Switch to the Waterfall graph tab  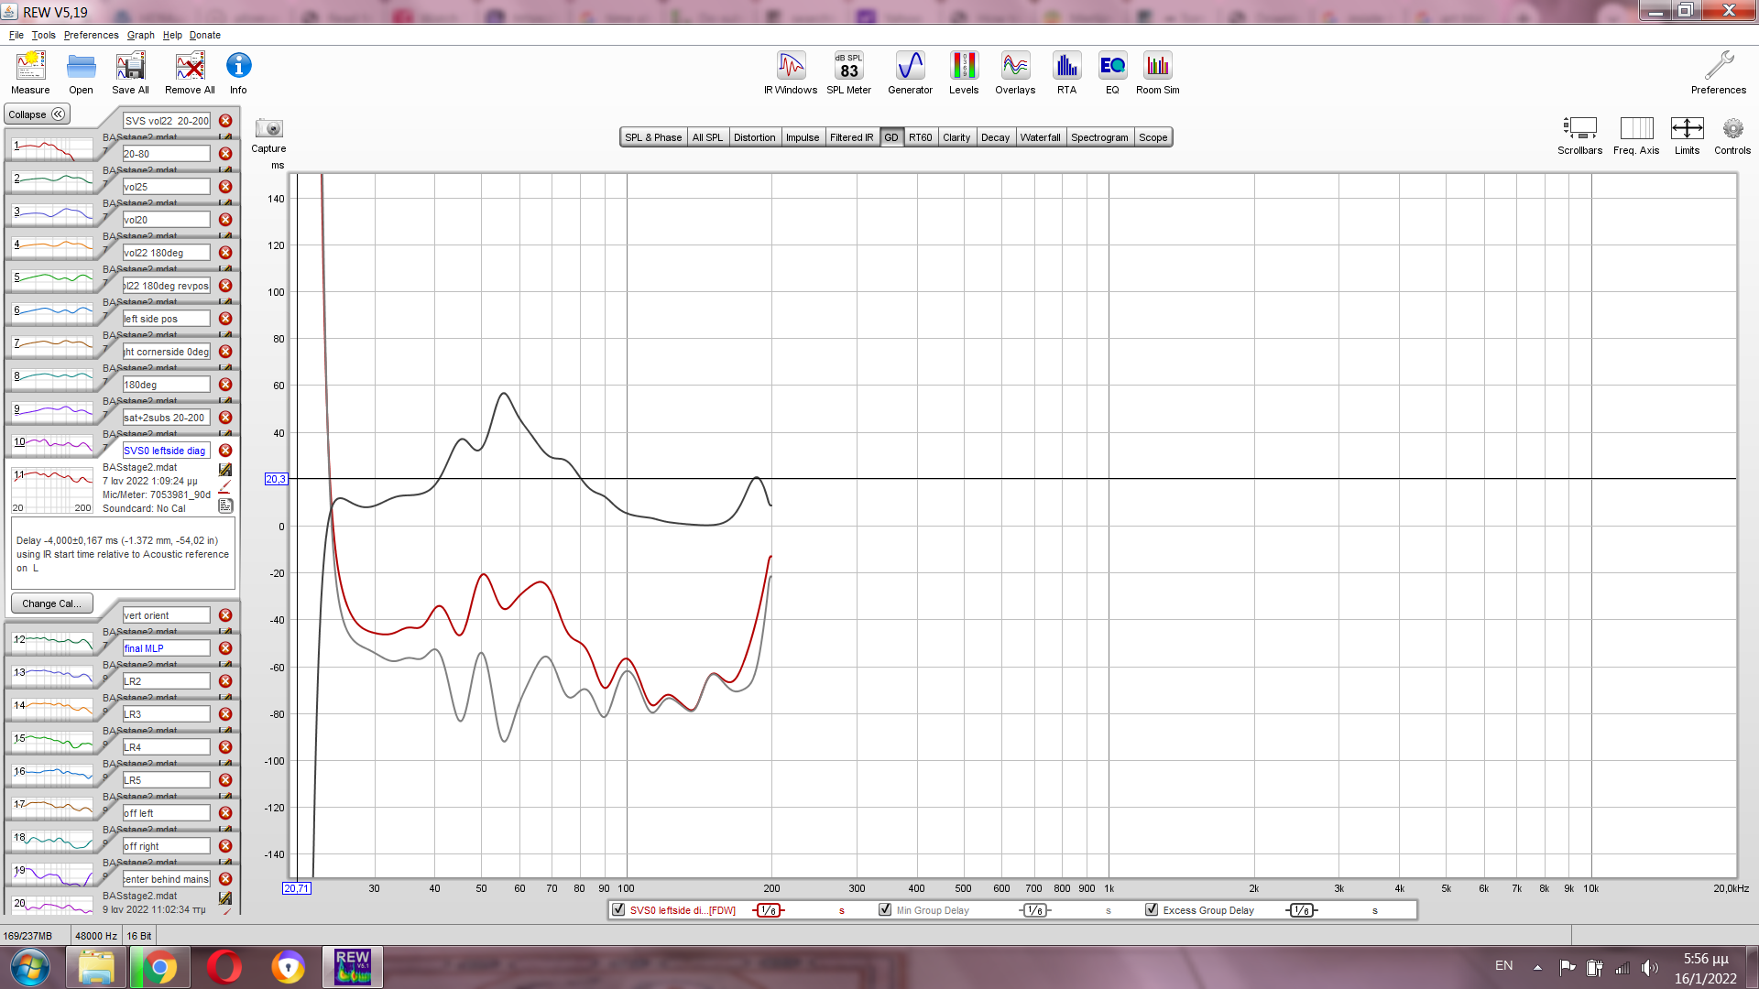click(1040, 137)
